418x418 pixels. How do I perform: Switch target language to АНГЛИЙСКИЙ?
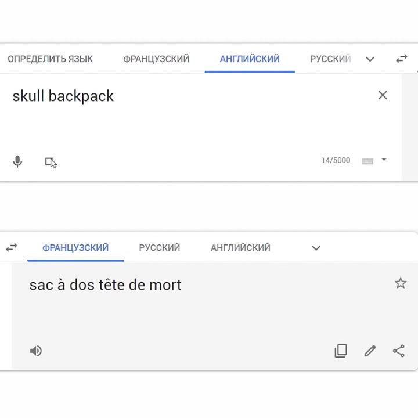tap(240, 248)
